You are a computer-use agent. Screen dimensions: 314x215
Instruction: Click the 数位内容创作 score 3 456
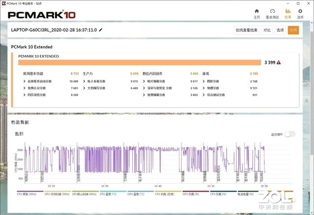[194, 73]
